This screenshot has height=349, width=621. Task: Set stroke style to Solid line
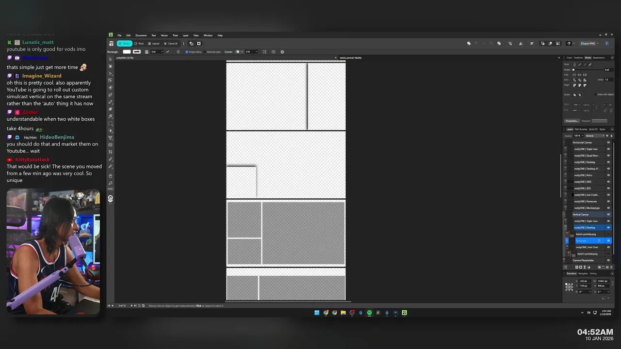click(580, 64)
